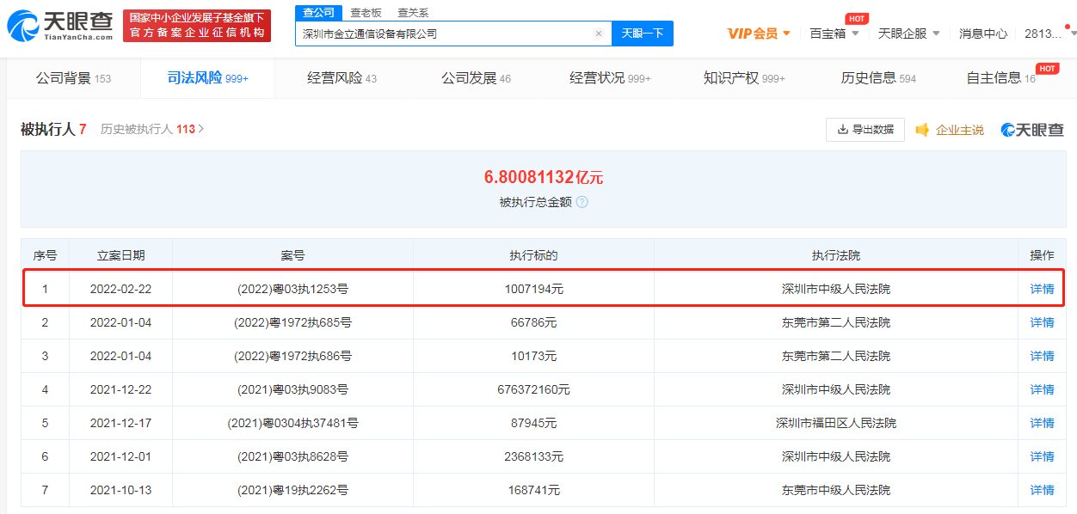The image size is (1077, 514).
Task: Open 详情 for case 粤19执2262号
Action: 1042,490
